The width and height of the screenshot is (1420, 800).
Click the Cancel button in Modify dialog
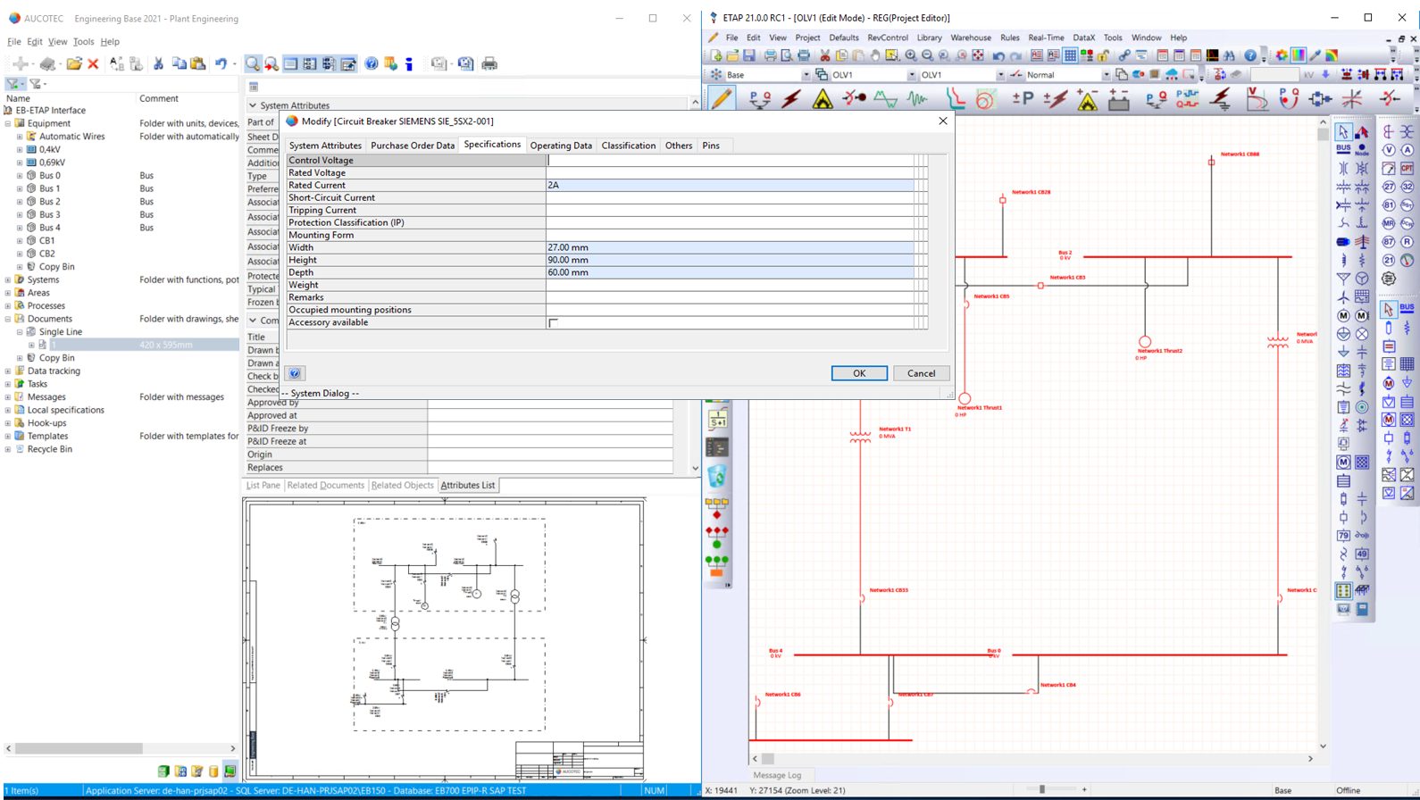click(x=921, y=373)
